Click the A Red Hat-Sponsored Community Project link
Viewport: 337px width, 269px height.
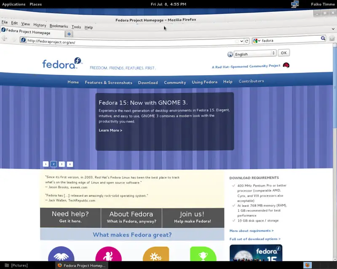point(246,66)
